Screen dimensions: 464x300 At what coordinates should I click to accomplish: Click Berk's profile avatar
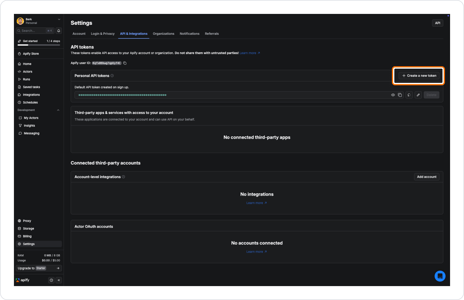point(20,21)
